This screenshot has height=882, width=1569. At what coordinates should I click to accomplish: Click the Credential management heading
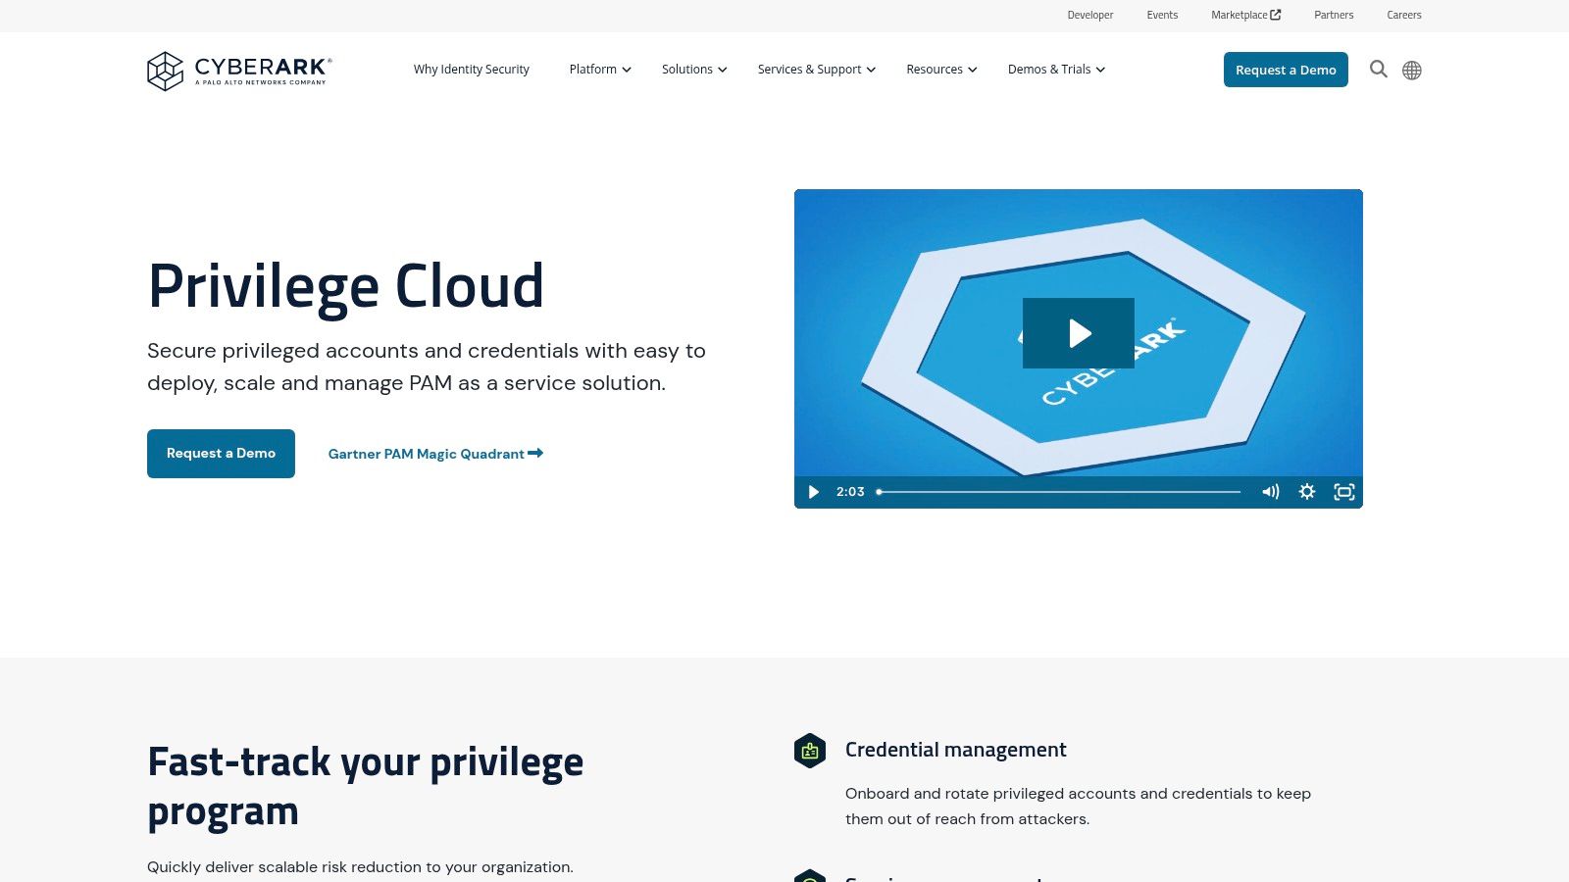pos(956,750)
